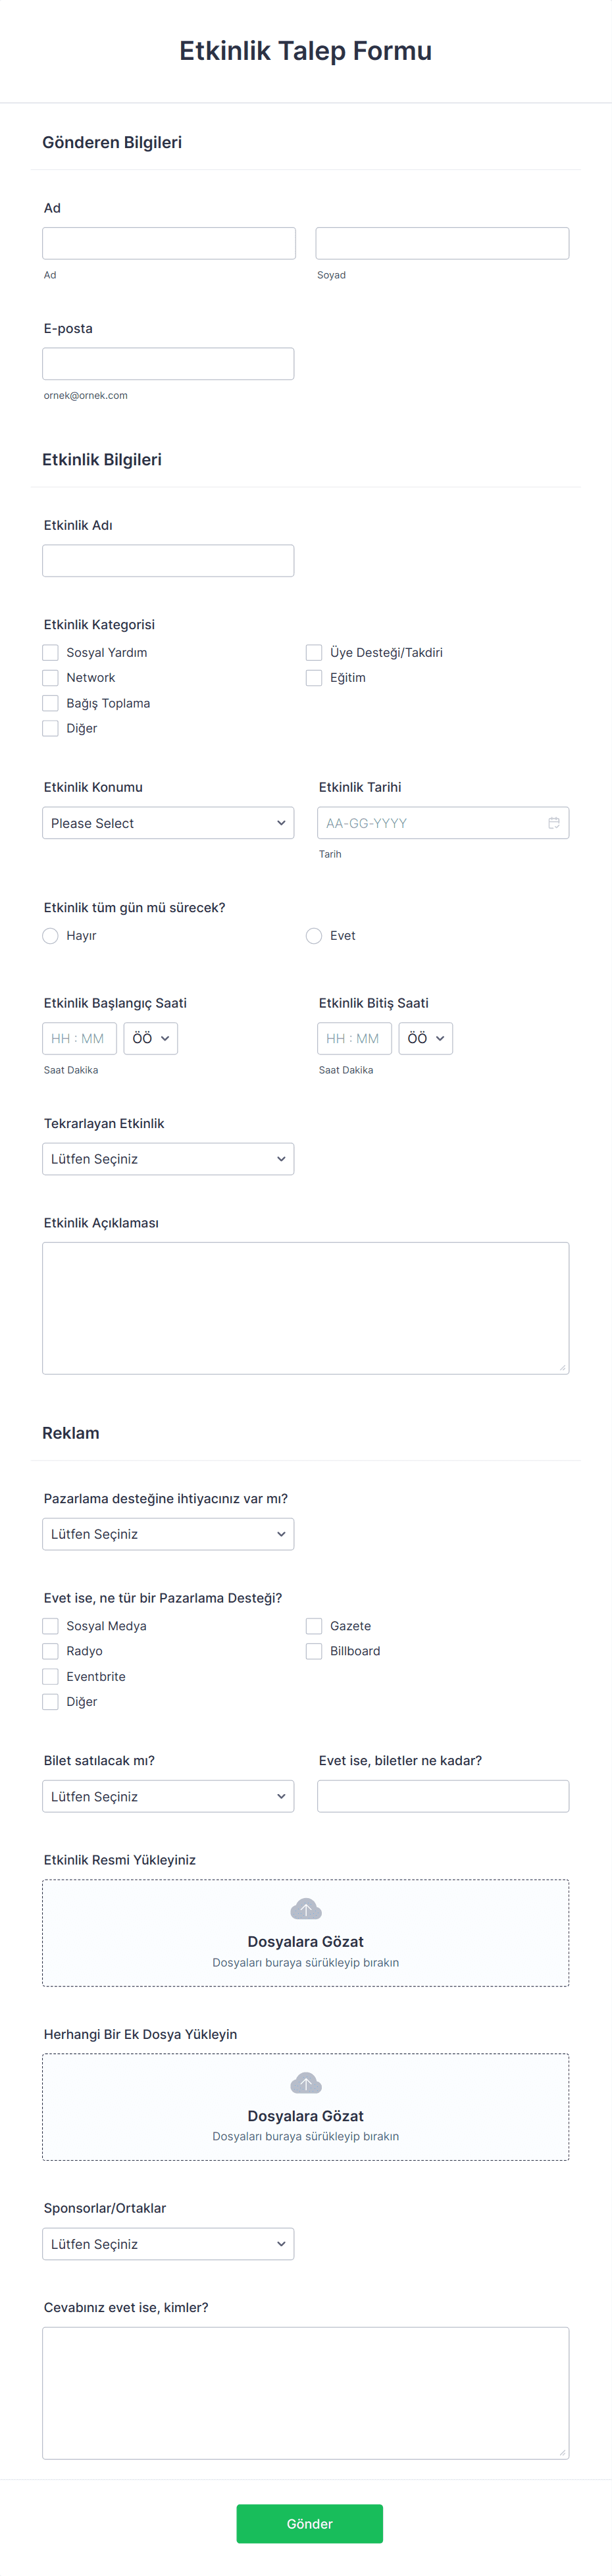Screen dimensions: 612x2576
Task: Open the Bilet satılacak mı dropdown
Action: (168, 1796)
